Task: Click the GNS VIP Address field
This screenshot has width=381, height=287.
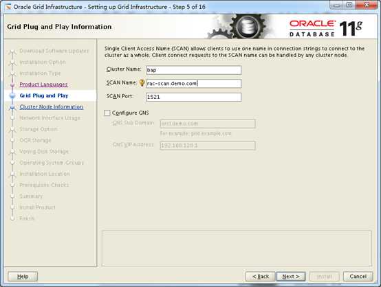Action: pyautogui.click(x=208, y=146)
